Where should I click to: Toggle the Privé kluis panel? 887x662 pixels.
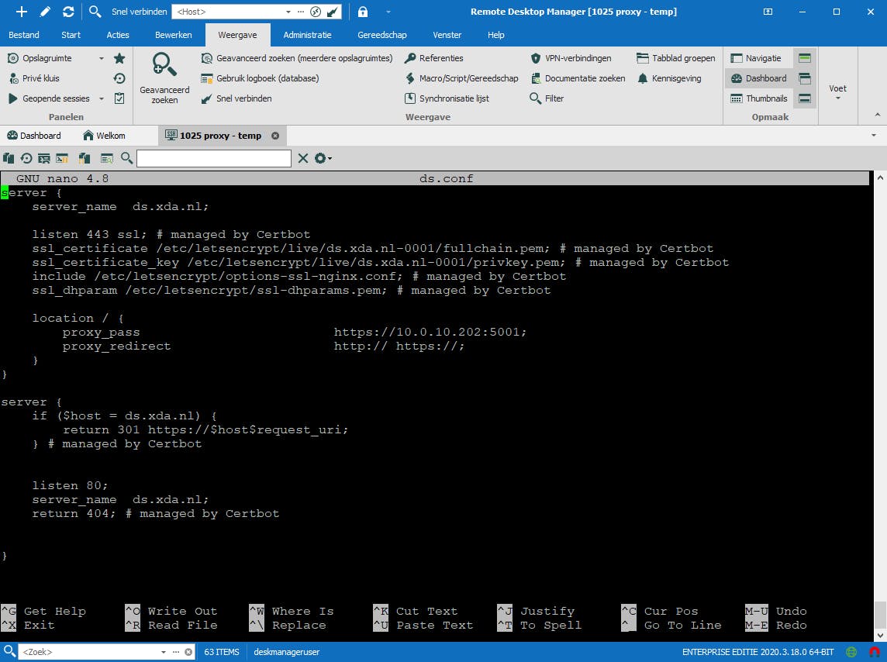point(34,78)
